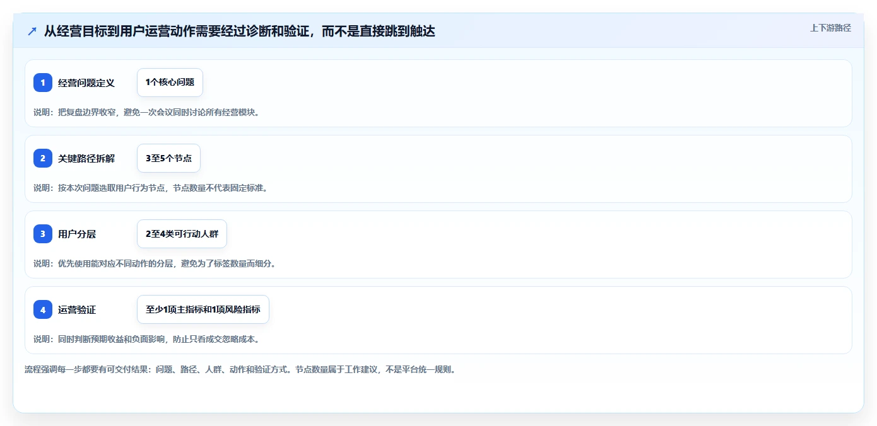Select step number 3 badge
Screen dimensions: 877x426
coord(43,234)
